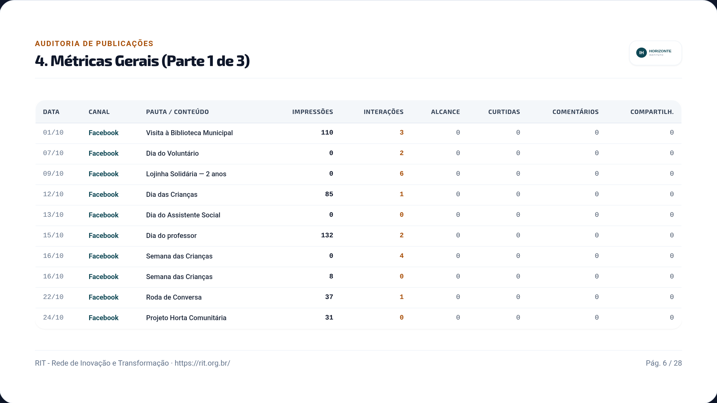This screenshot has width=717, height=403.
Task: Click the date 09/10
Action: point(53,173)
